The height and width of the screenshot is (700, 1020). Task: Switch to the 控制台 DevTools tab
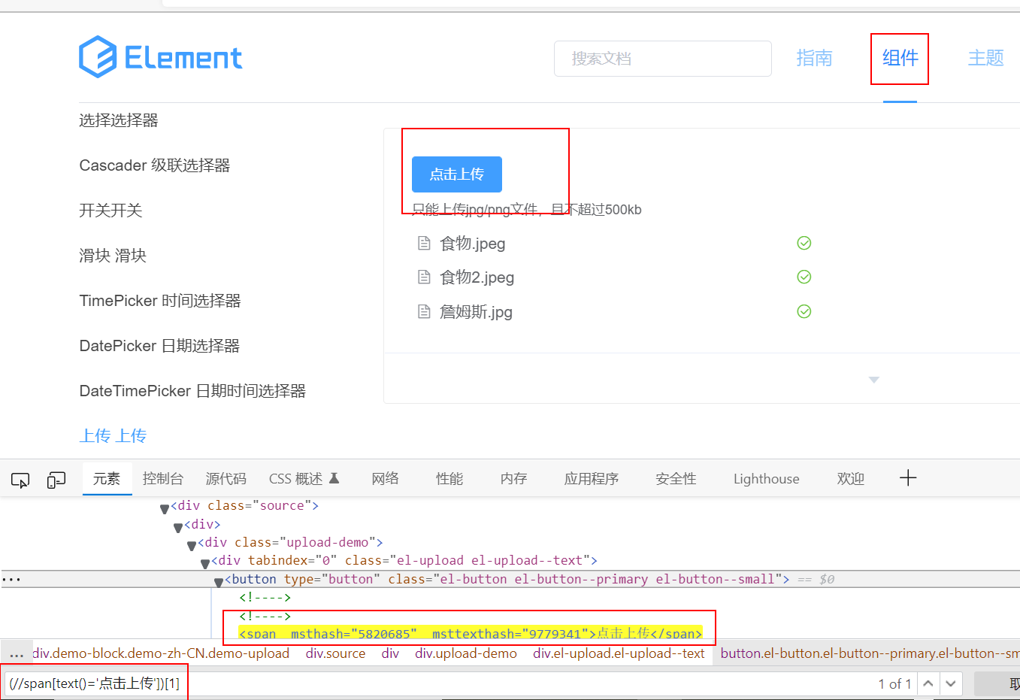pos(162,478)
